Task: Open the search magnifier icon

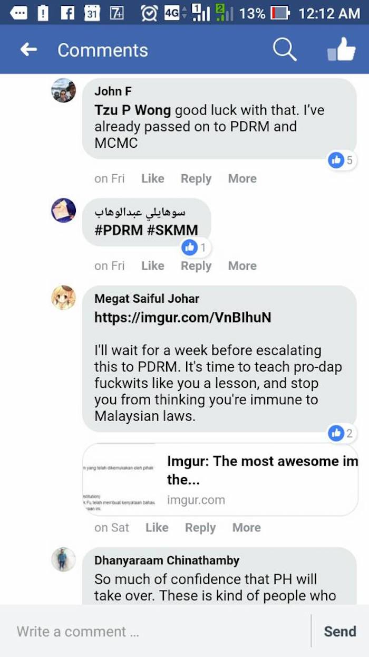Action: coord(284,50)
